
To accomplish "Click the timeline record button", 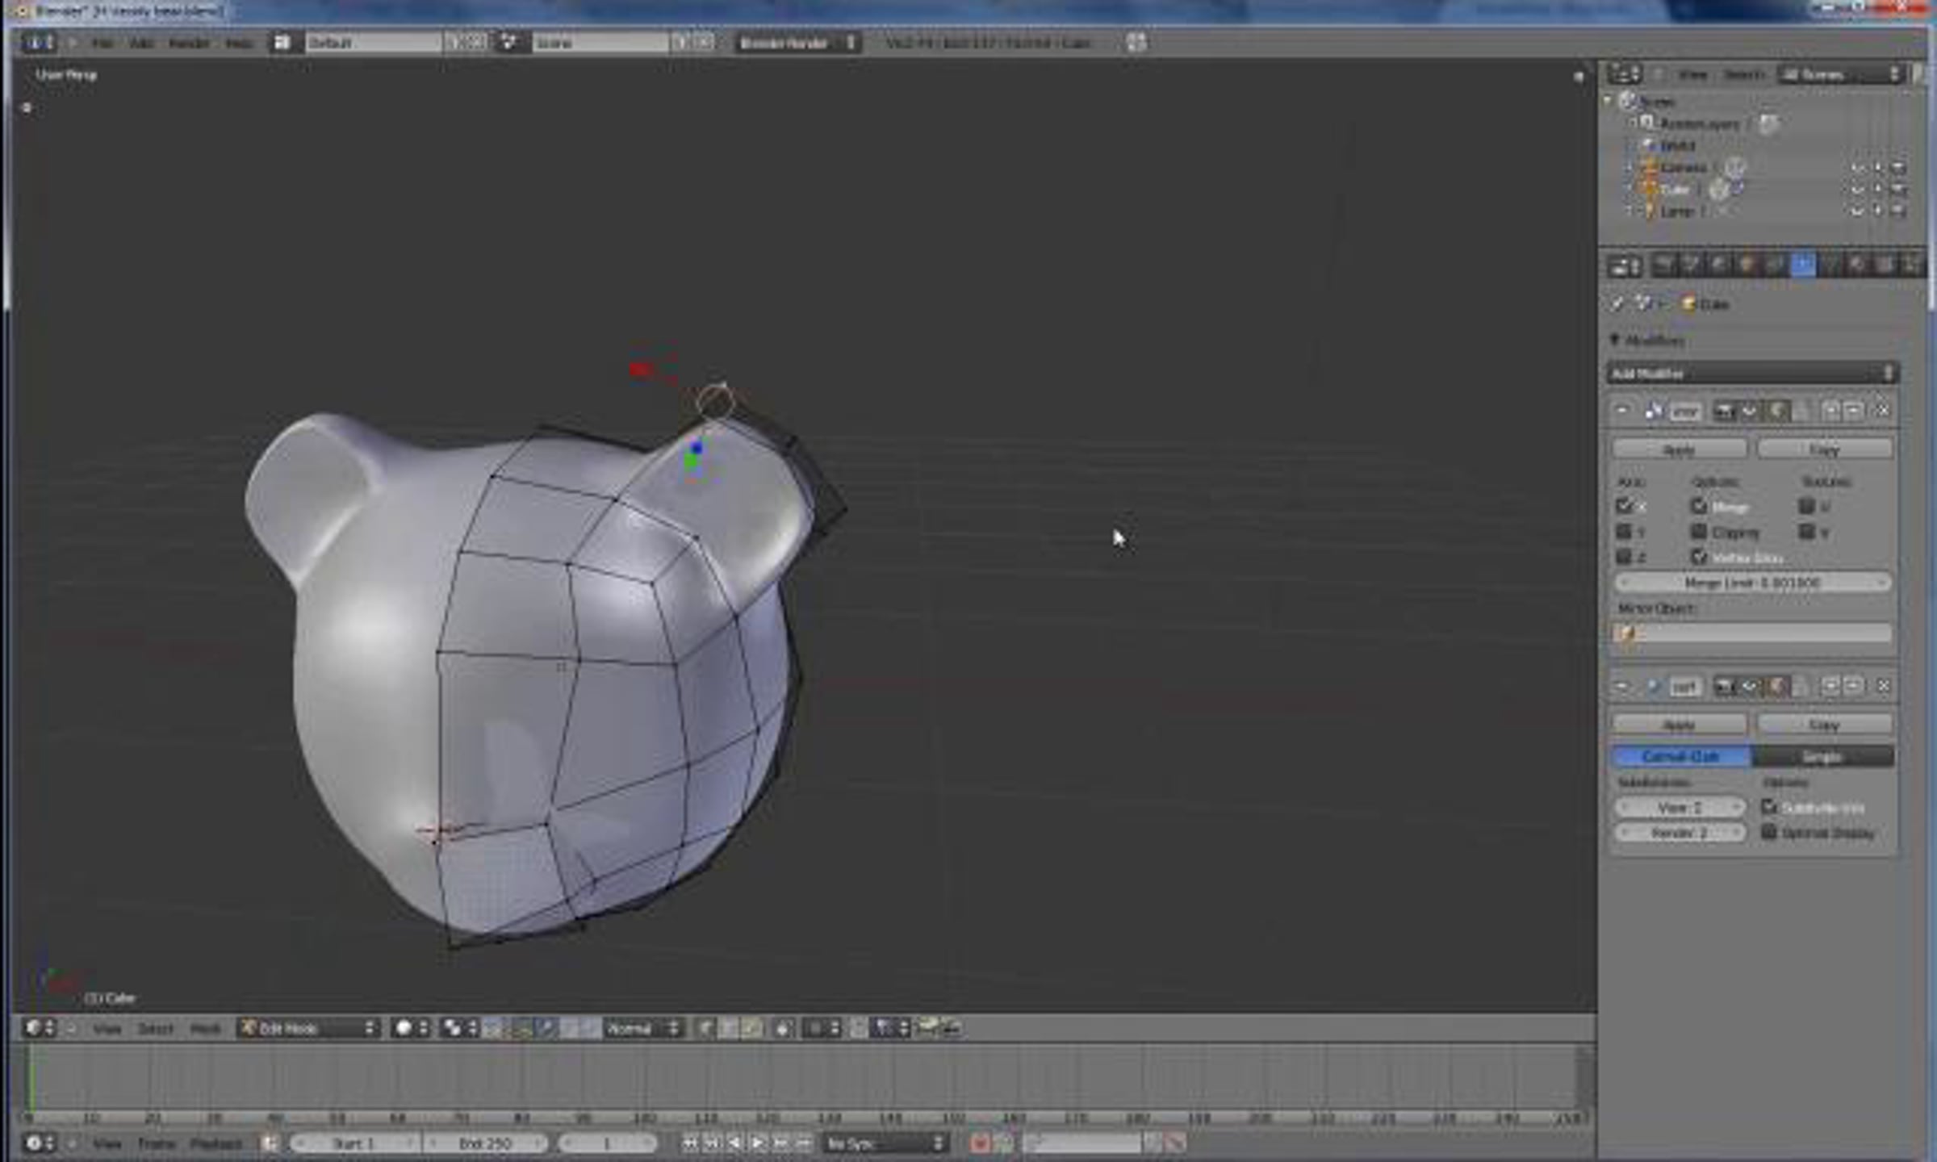I will tap(980, 1143).
